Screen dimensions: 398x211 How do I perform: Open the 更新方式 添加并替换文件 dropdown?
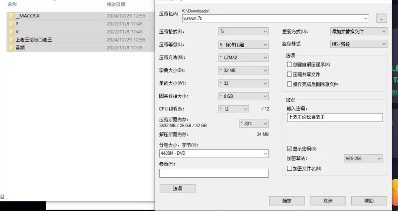359,31
